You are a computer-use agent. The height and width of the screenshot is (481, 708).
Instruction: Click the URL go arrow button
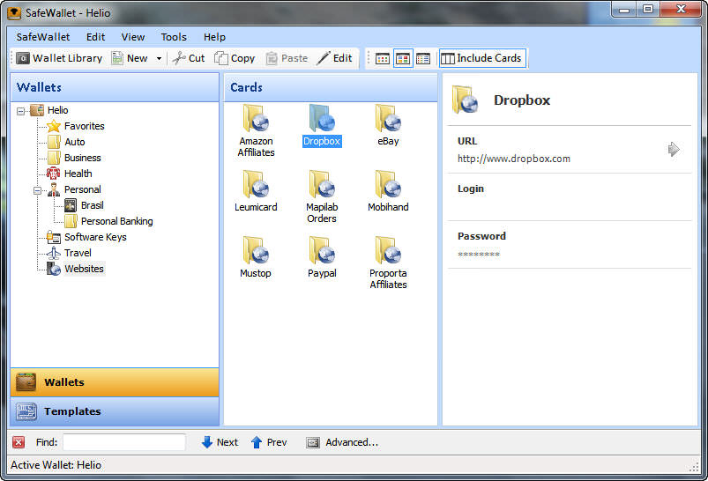tap(674, 149)
